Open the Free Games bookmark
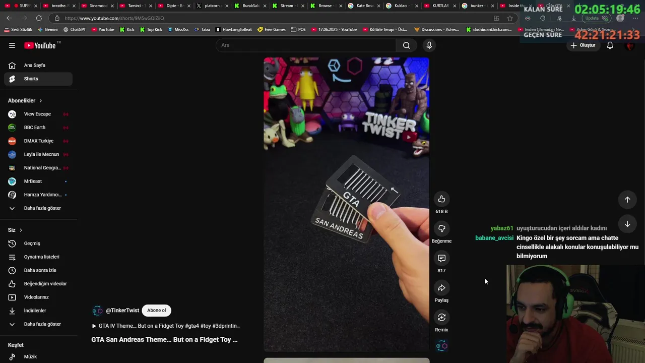The width and height of the screenshot is (645, 363). (x=272, y=30)
